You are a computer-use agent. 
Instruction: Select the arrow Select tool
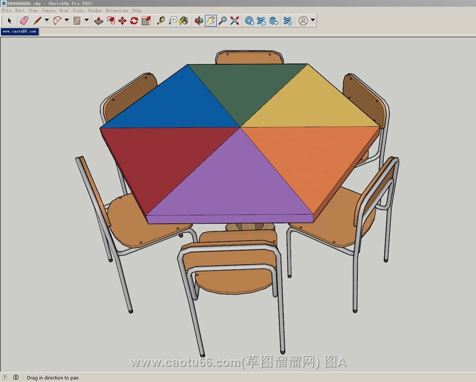(x=10, y=21)
